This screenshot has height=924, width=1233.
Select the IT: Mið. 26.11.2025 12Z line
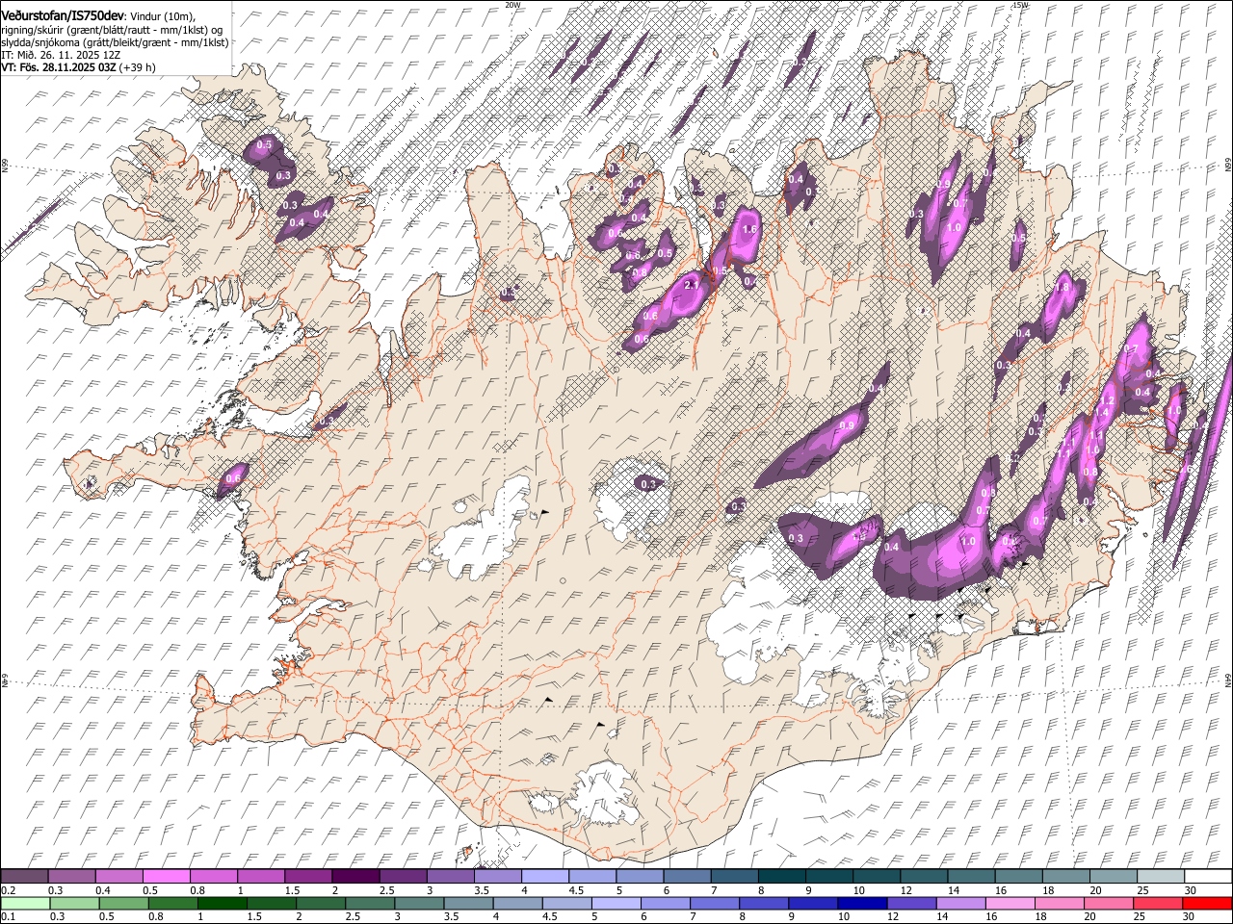click(x=61, y=55)
